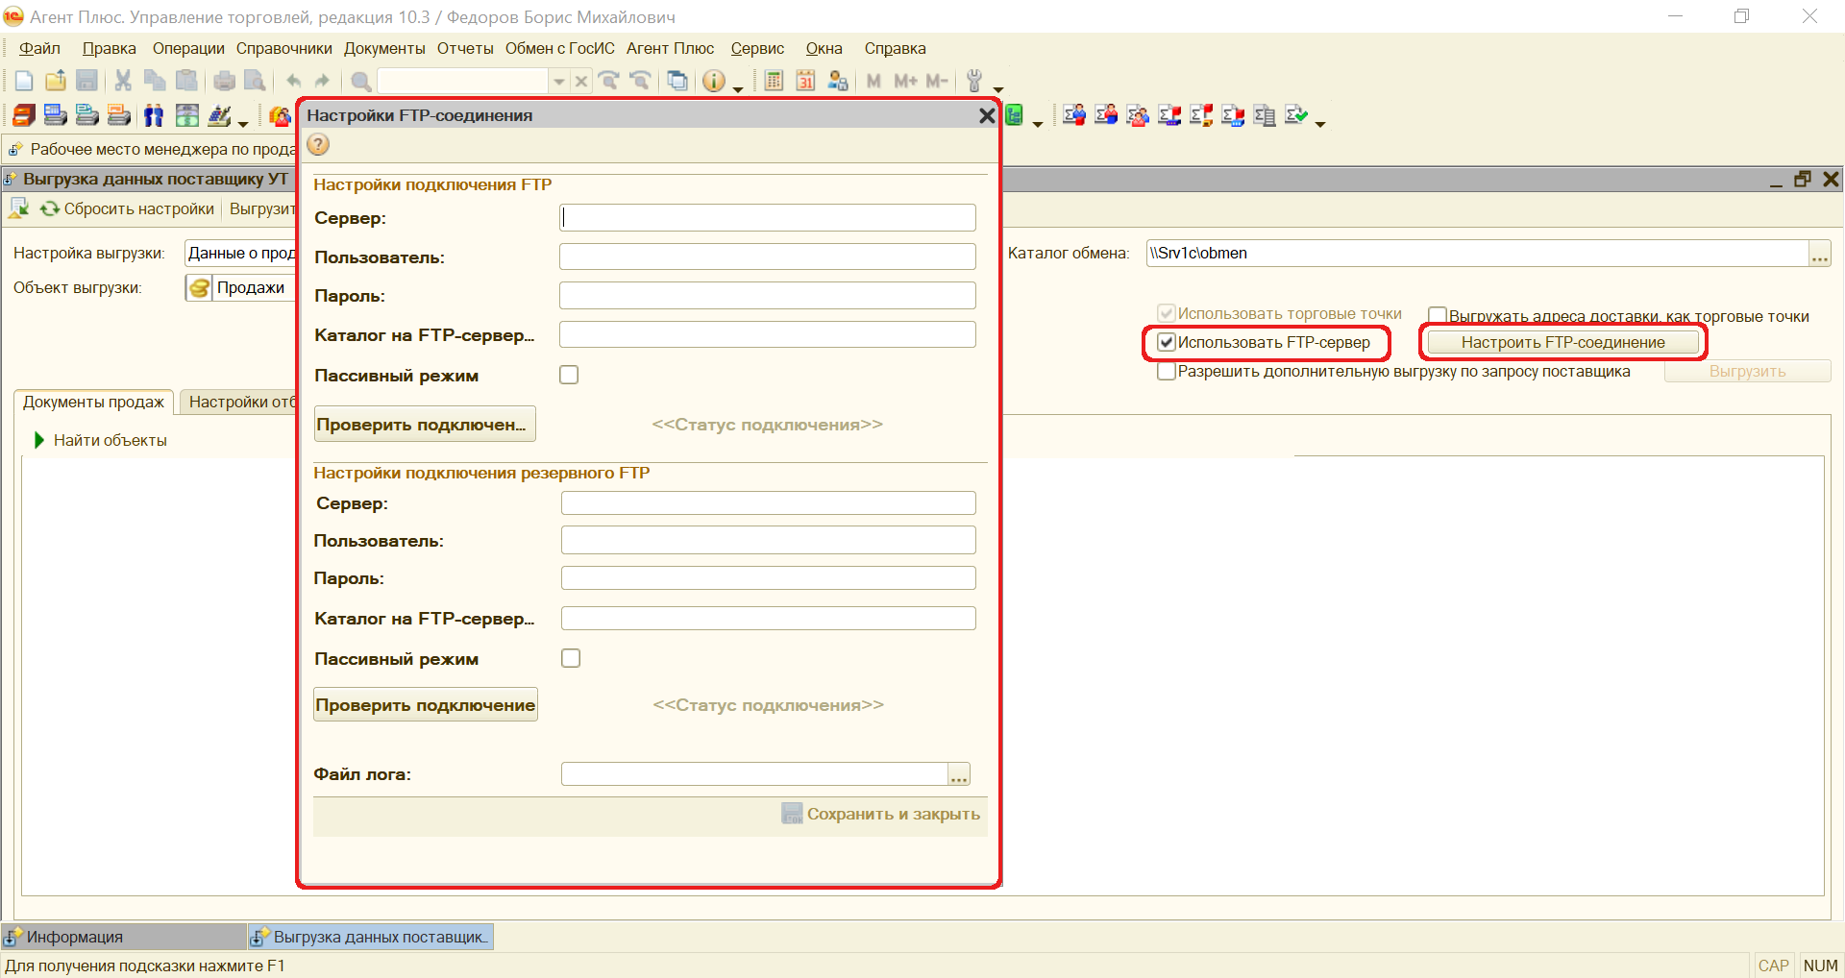Open the Файл лога browse ellipsis button
Screen dimensions: 1845x978
pos(958,775)
